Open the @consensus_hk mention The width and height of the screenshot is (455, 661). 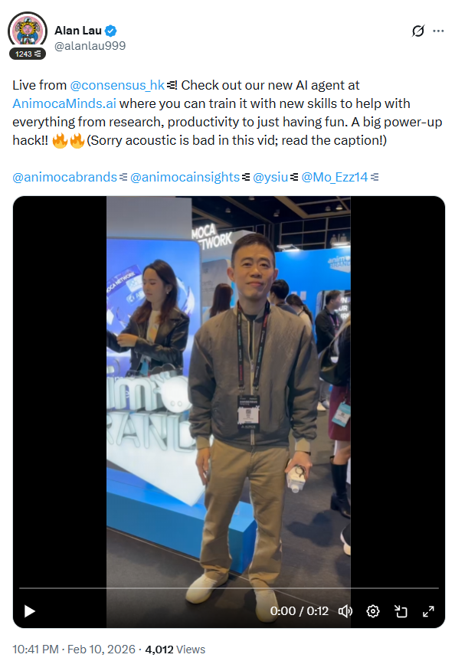[x=117, y=85]
